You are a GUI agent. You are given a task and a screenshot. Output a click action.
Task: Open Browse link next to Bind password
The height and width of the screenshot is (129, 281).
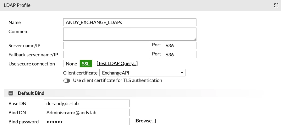point(145,121)
